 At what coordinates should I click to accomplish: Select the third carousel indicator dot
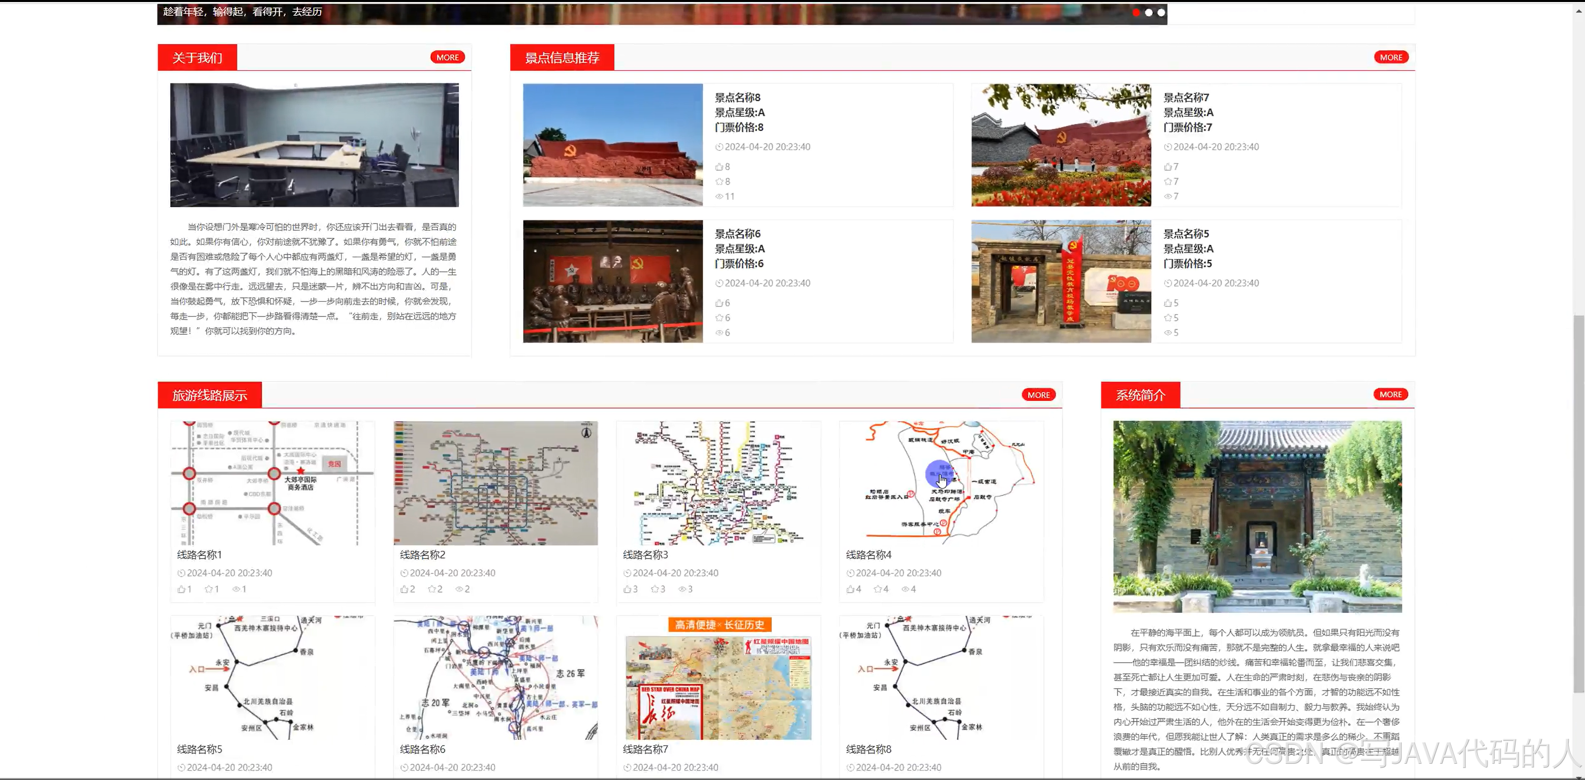[x=1161, y=12]
